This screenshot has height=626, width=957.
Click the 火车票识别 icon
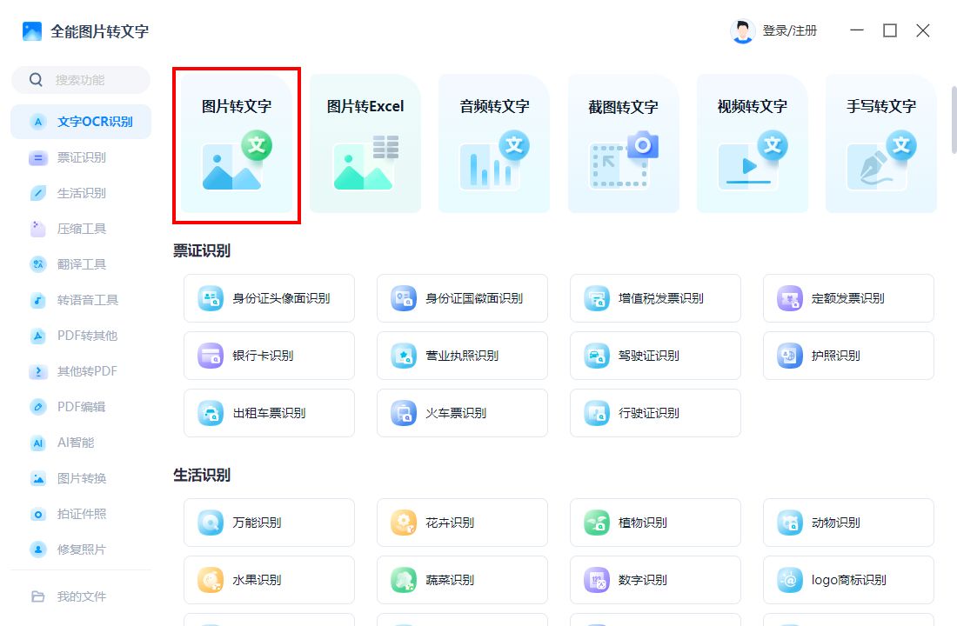click(404, 413)
